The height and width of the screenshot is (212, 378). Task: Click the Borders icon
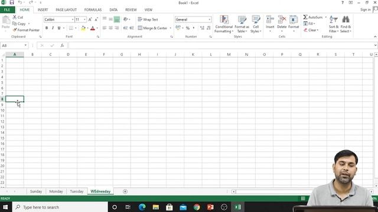coord(71,28)
